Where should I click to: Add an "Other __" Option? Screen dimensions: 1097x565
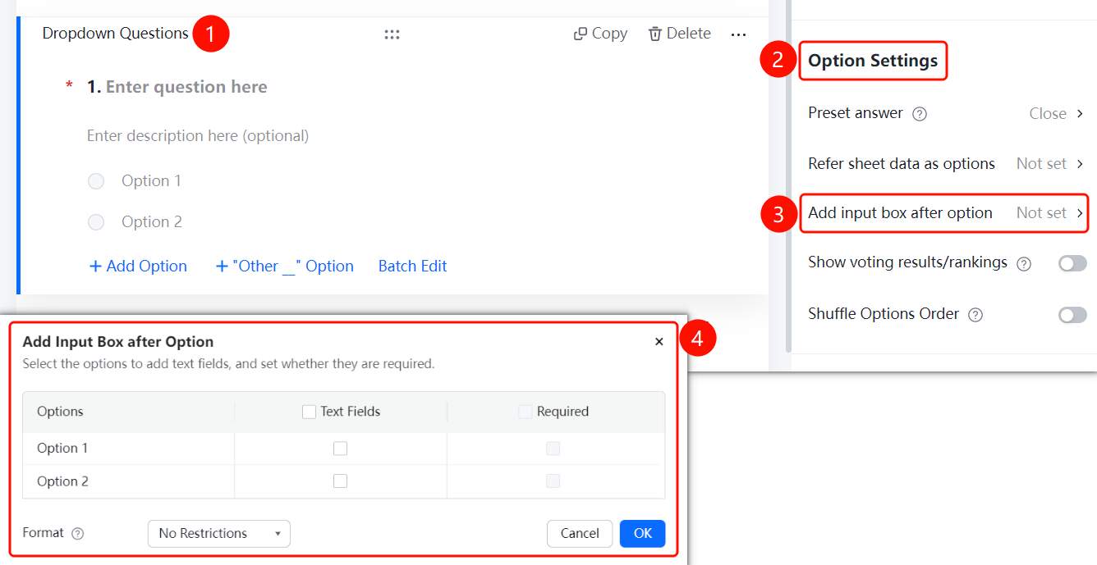284,267
